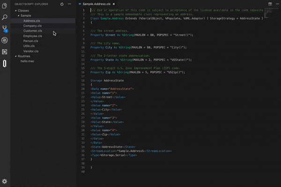Open Person.cls from the class list

tap(43, 41)
